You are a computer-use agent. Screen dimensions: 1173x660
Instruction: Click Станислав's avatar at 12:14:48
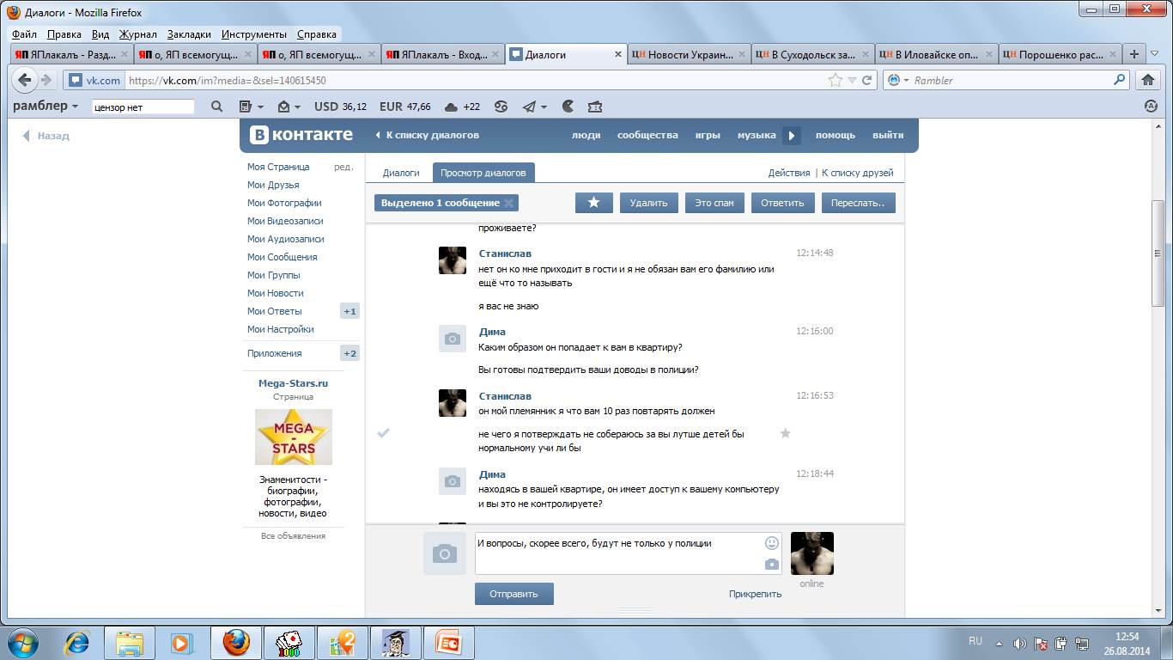tap(453, 260)
